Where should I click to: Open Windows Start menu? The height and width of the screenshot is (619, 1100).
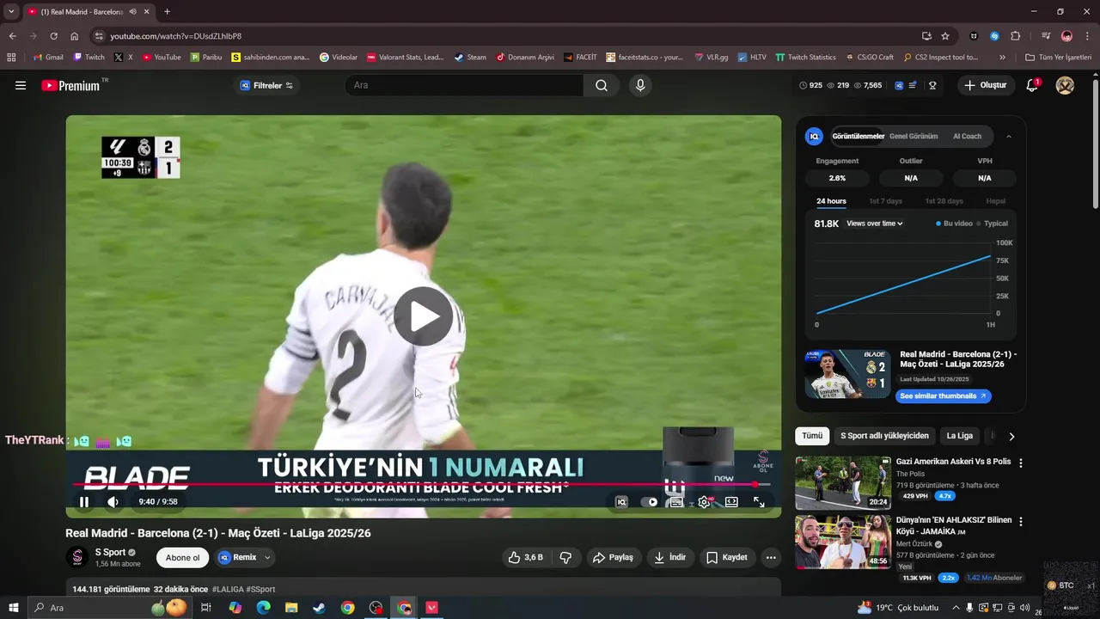point(14,608)
